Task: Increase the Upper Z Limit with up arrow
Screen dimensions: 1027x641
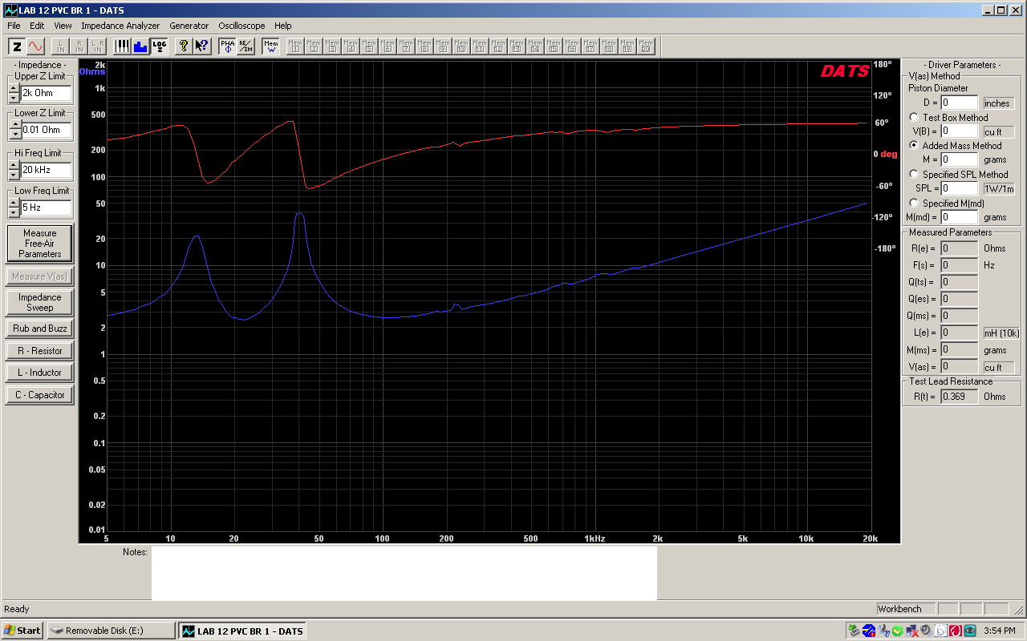Action: pyautogui.click(x=14, y=88)
